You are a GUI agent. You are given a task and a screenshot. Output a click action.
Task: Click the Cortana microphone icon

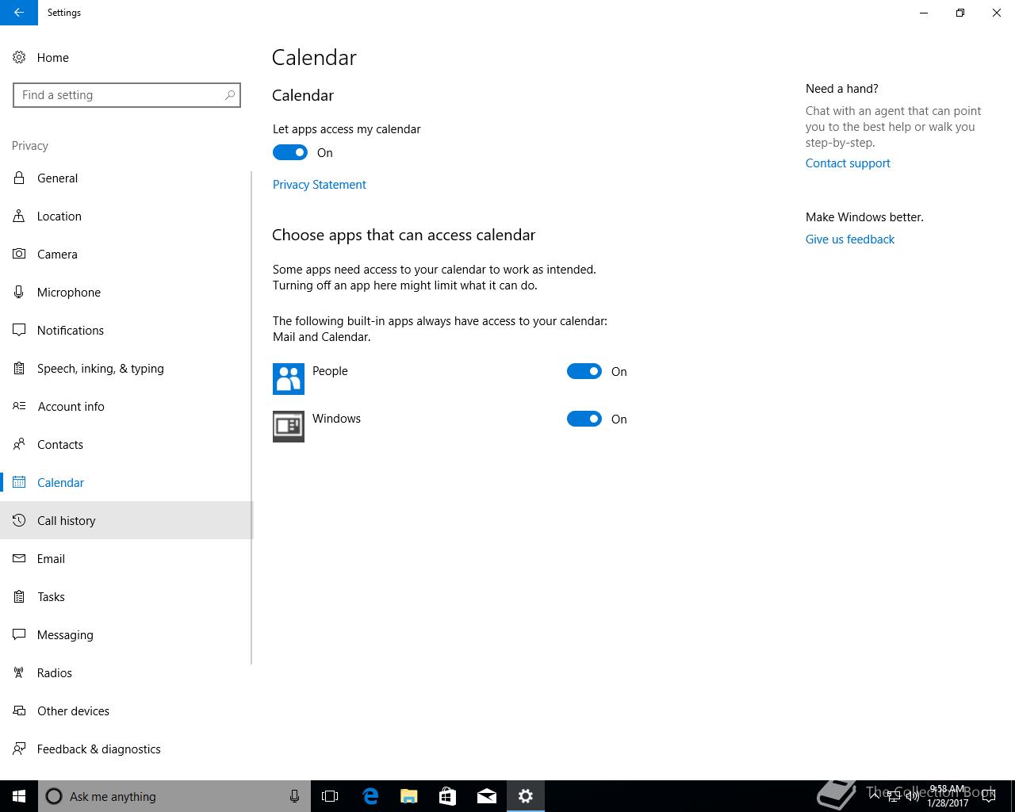click(294, 796)
